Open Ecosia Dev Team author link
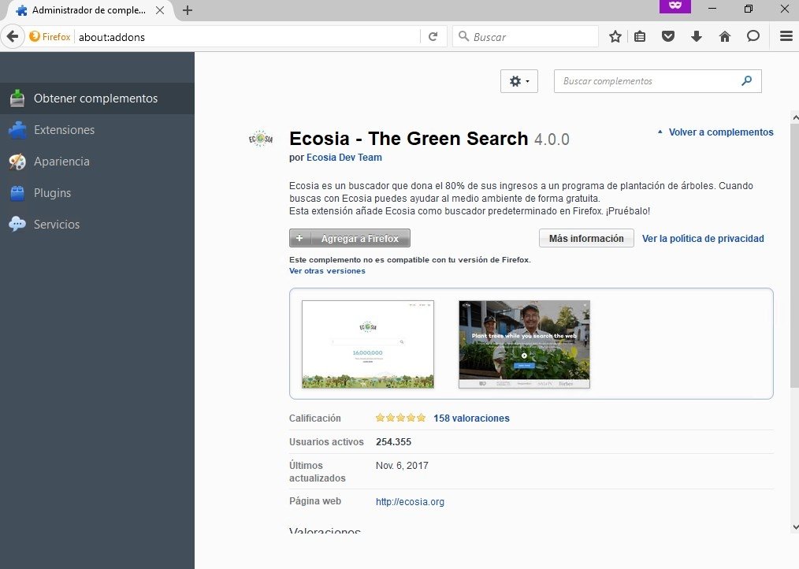Image resolution: width=799 pixels, height=569 pixels. tap(344, 158)
